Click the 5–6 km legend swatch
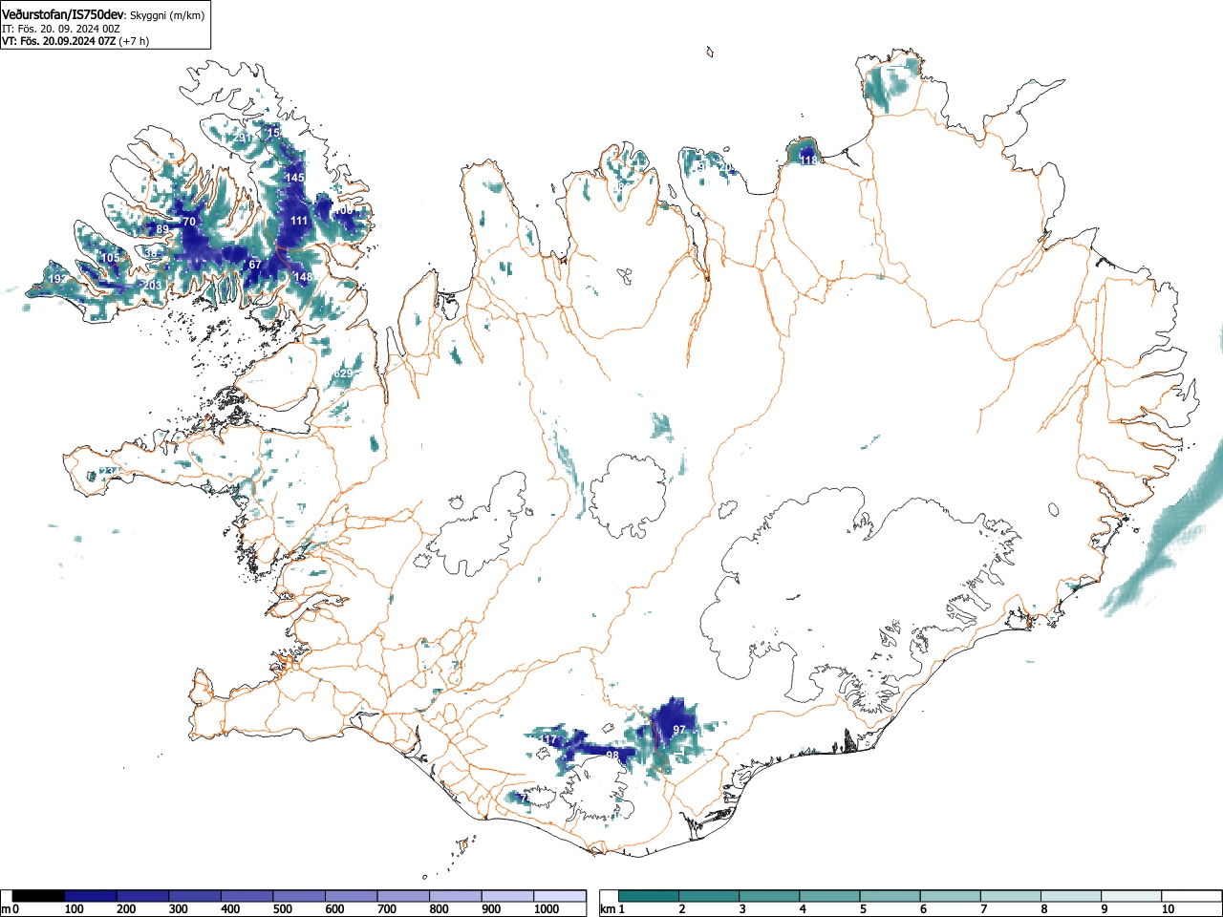 coord(890,896)
